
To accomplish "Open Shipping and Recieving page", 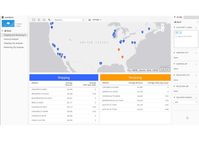I will click(x=14, y=35).
